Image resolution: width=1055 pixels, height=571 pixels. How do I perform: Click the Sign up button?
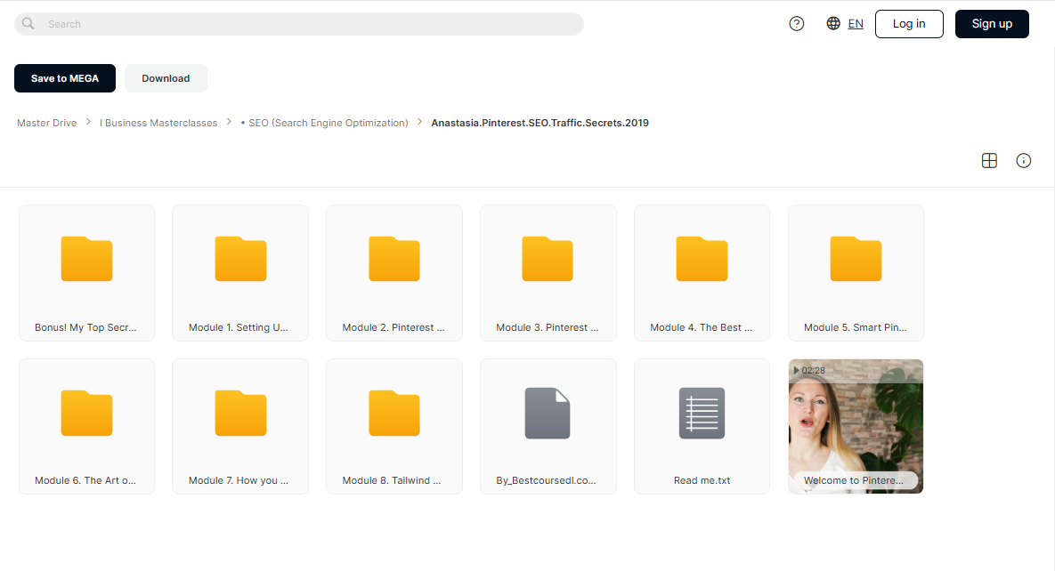992,23
